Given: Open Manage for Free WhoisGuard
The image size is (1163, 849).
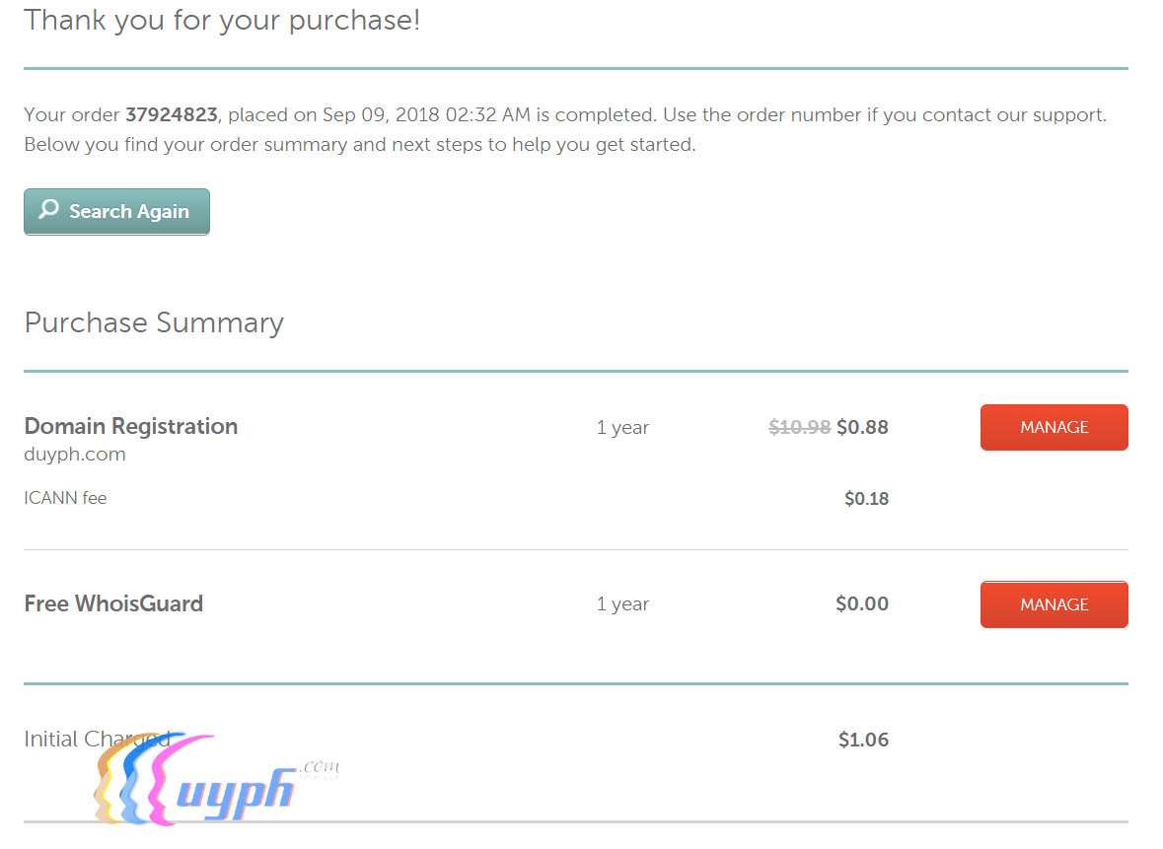Looking at the screenshot, I should [1054, 604].
